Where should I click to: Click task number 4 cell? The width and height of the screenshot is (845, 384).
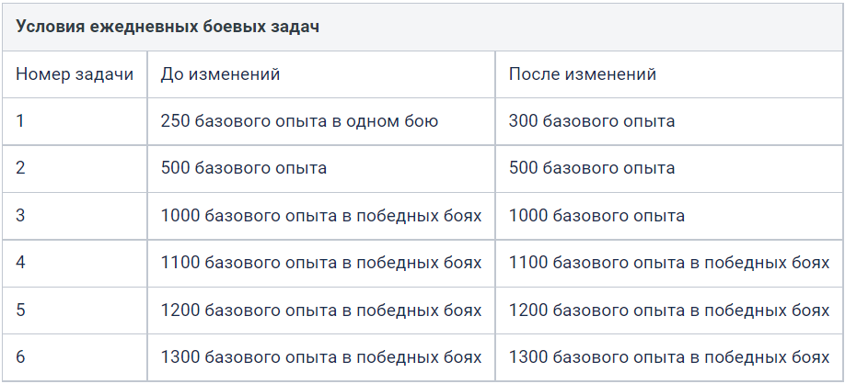75,263
